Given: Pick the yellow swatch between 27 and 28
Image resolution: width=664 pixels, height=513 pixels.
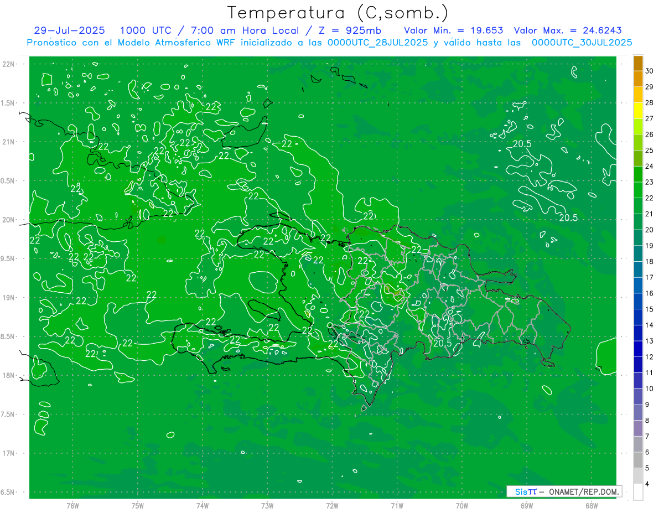Looking at the screenshot, I should [x=638, y=111].
